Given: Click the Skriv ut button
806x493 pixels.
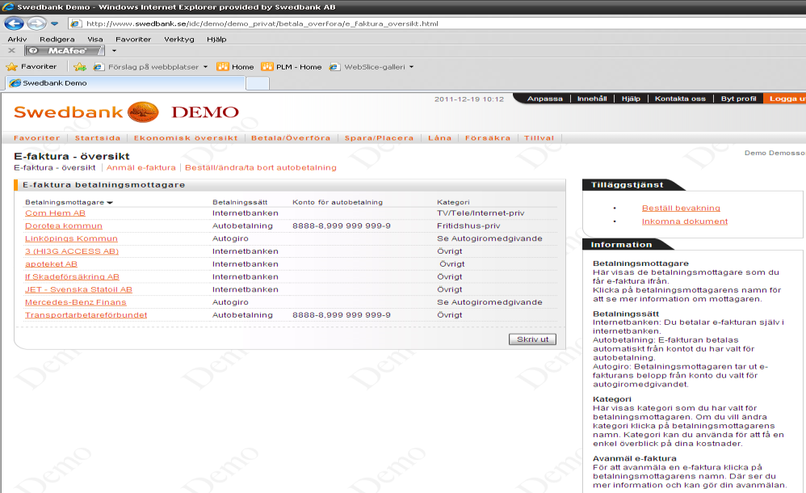Looking at the screenshot, I should point(532,339).
